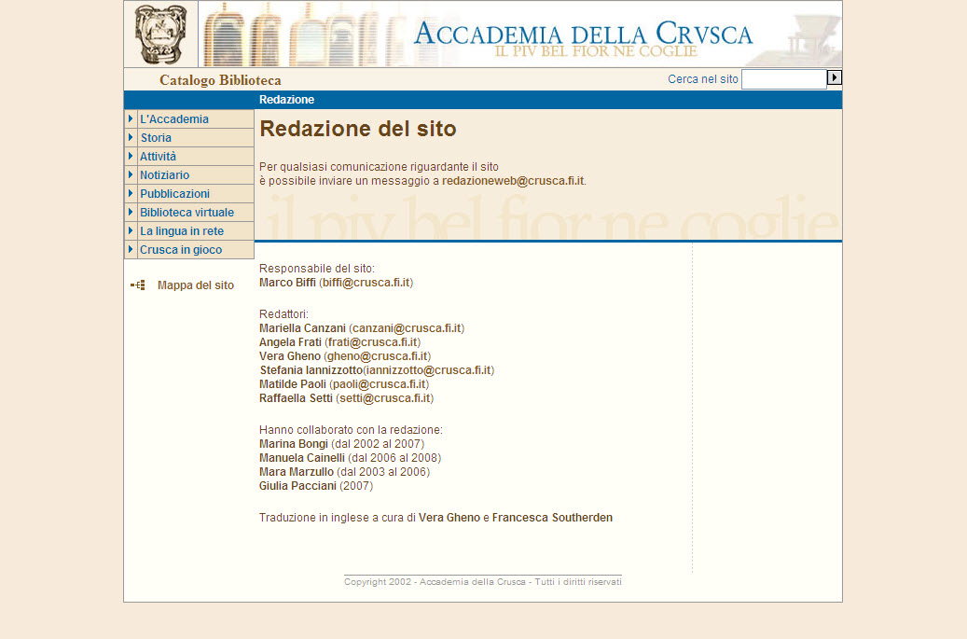
Task: Click the Hanno collaborato con la redazione label
Action: [x=351, y=430]
